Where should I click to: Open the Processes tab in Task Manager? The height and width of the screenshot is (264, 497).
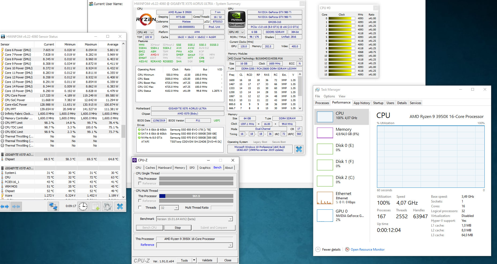tap(322, 103)
